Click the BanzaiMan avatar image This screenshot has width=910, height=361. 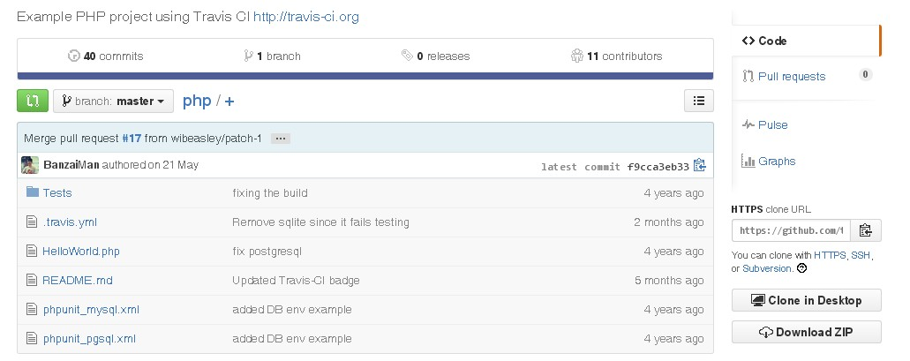tap(31, 165)
